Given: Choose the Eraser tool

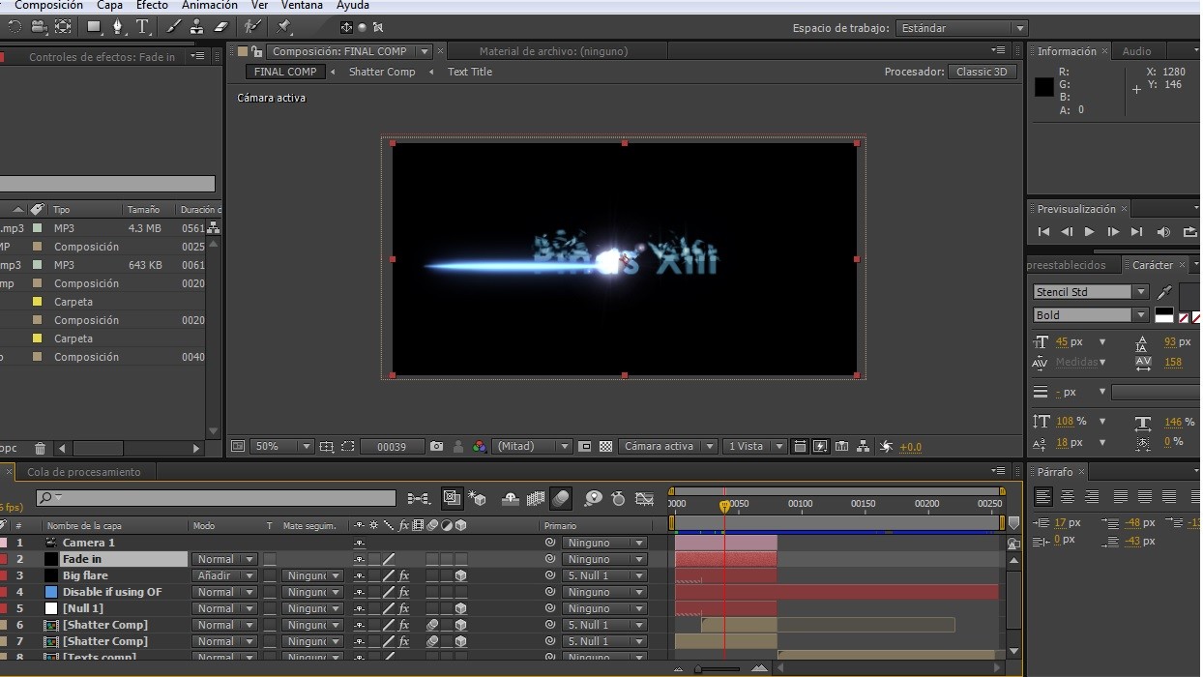Looking at the screenshot, I should tap(220, 27).
